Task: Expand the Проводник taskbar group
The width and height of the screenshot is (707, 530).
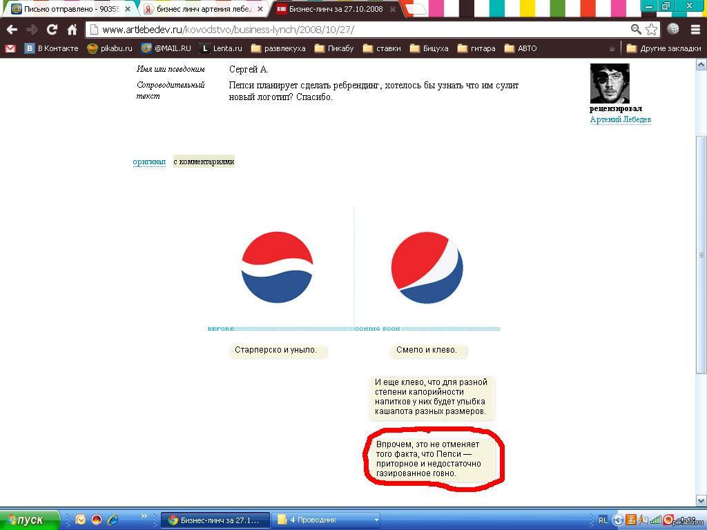Action: click(x=376, y=520)
